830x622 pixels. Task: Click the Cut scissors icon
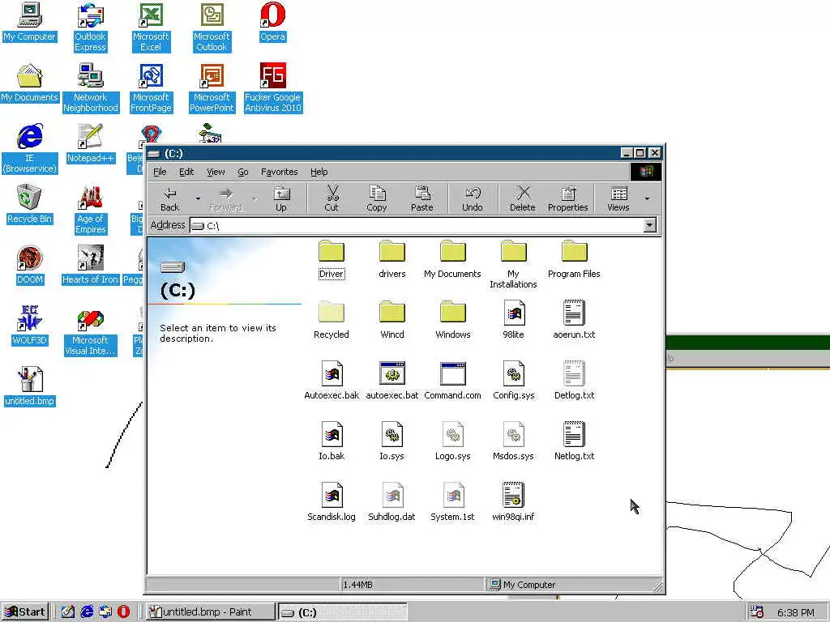332,193
